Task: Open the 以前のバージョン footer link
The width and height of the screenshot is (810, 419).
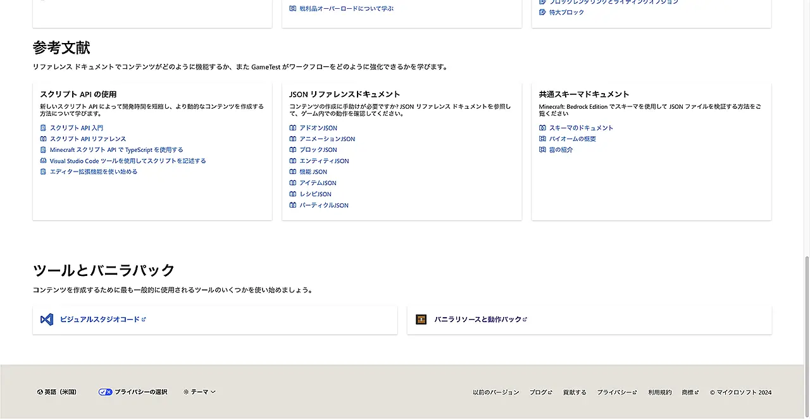Action: [495, 392]
